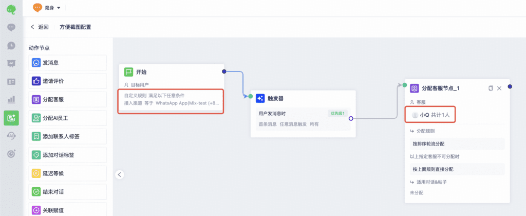Click the 邀请评价 thumbs-up icon
Screen dimensions: 526x216
(x=36, y=81)
